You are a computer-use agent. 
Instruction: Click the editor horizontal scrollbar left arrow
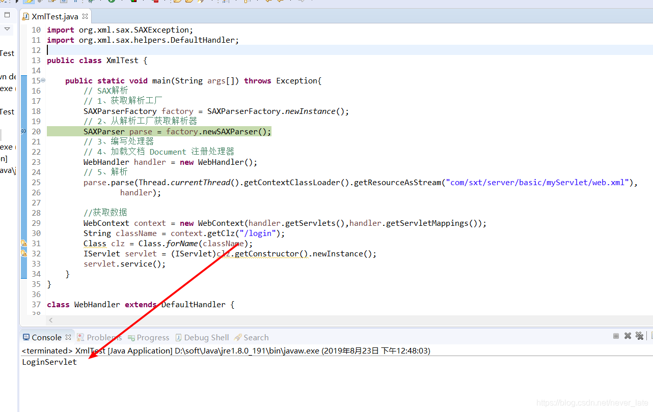coord(51,320)
